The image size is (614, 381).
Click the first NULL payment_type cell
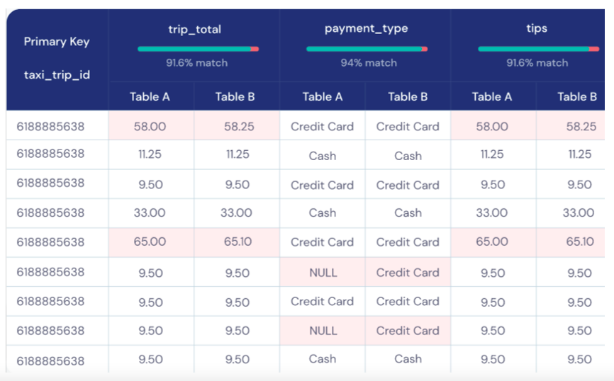(323, 273)
